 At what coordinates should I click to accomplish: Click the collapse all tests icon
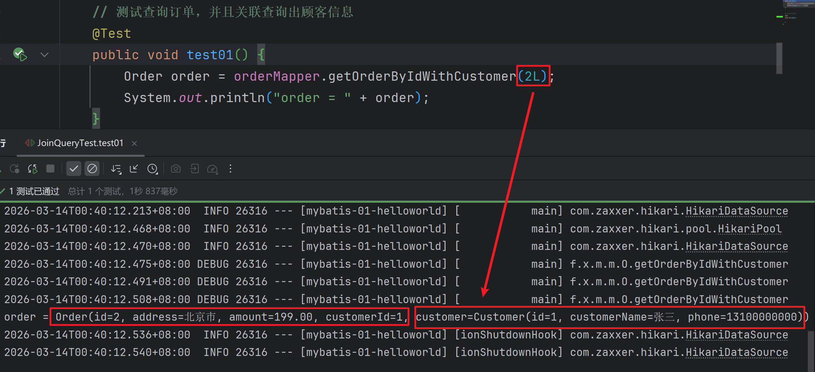(x=134, y=169)
